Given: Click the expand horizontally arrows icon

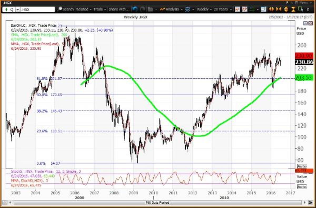Looking at the screenshot, I should [271, 9].
